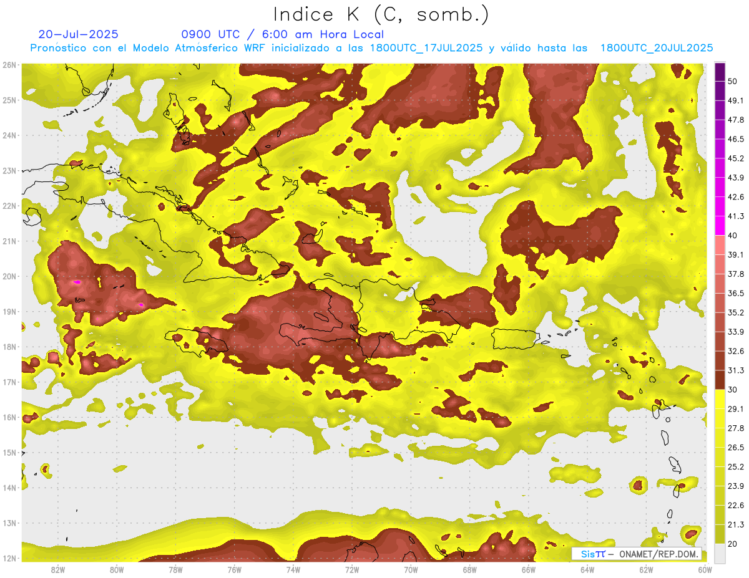Select the '20-Jul-2025' date text

(x=78, y=34)
